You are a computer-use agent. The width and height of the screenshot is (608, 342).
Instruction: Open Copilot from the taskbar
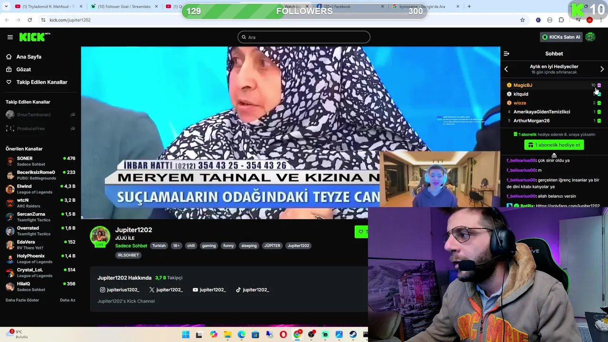pos(213,335)
